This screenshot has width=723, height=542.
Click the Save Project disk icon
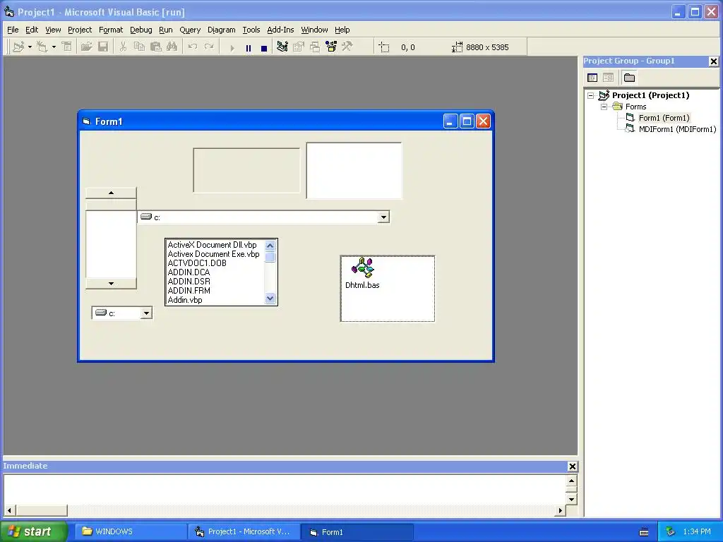[x=103, y=47]
